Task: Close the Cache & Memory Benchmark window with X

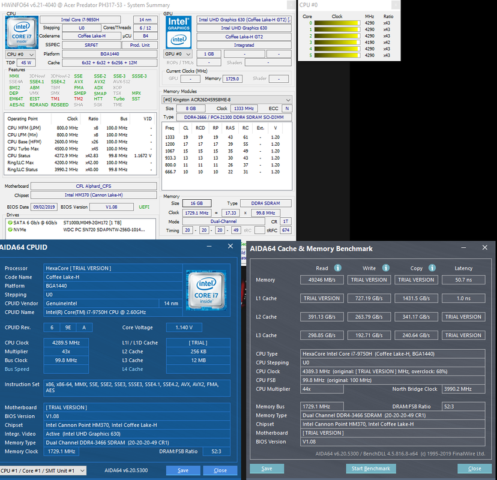Action: pyautogui.click(x=485, y=247)
